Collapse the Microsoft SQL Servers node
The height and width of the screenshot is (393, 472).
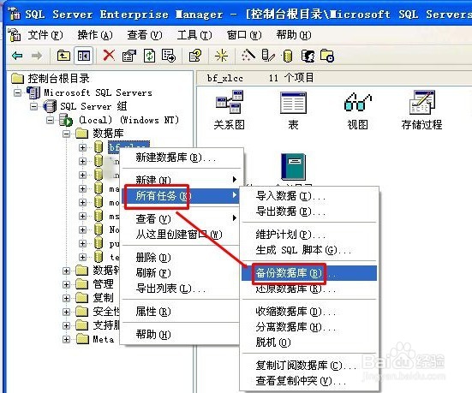[18, 92]
